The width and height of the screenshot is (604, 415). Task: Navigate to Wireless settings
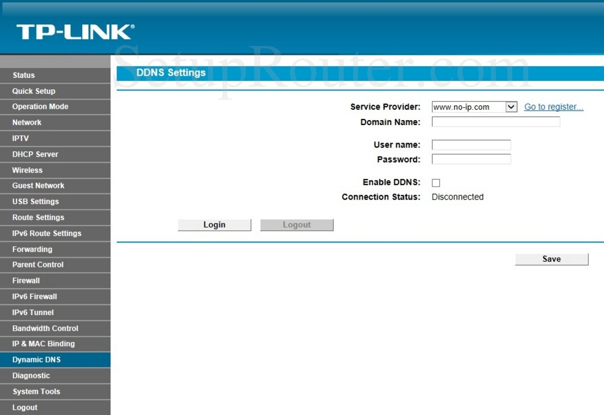click(x=27, y=170)
